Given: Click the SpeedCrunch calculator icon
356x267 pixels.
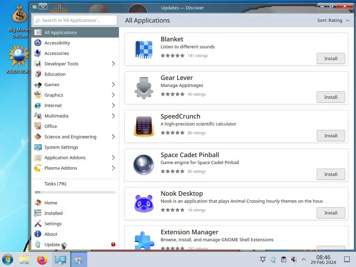Looking at the screenshot, I should [144, 126].
